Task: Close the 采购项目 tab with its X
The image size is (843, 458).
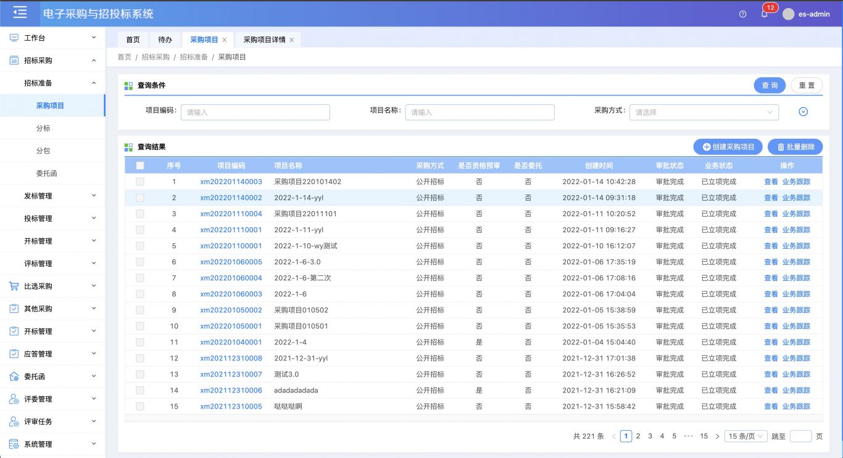Action: tap(225, 40)
